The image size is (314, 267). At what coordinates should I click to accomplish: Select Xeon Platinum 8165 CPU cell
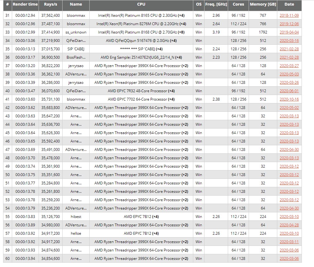tap(141, 16)
